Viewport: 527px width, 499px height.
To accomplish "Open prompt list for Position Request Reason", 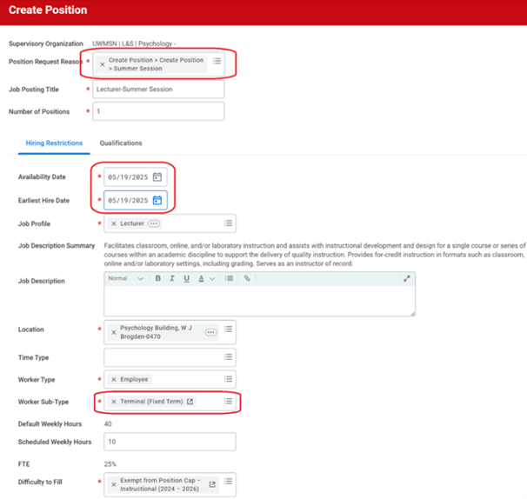I will [217, 61].
